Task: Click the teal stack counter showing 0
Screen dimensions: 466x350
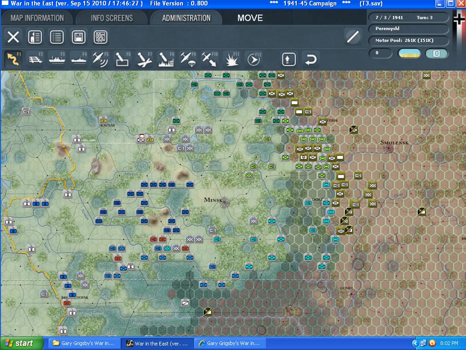Action: (x=436, y=53)
